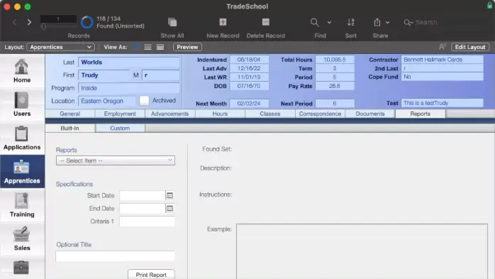Switch to the Employment tab

pos(120,114)
